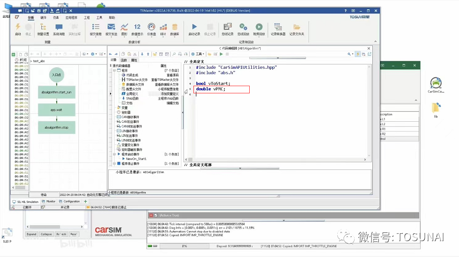Click the Expand button in CarSim window
This screenshot has height=257, width=459.
(x=31, y=234)
